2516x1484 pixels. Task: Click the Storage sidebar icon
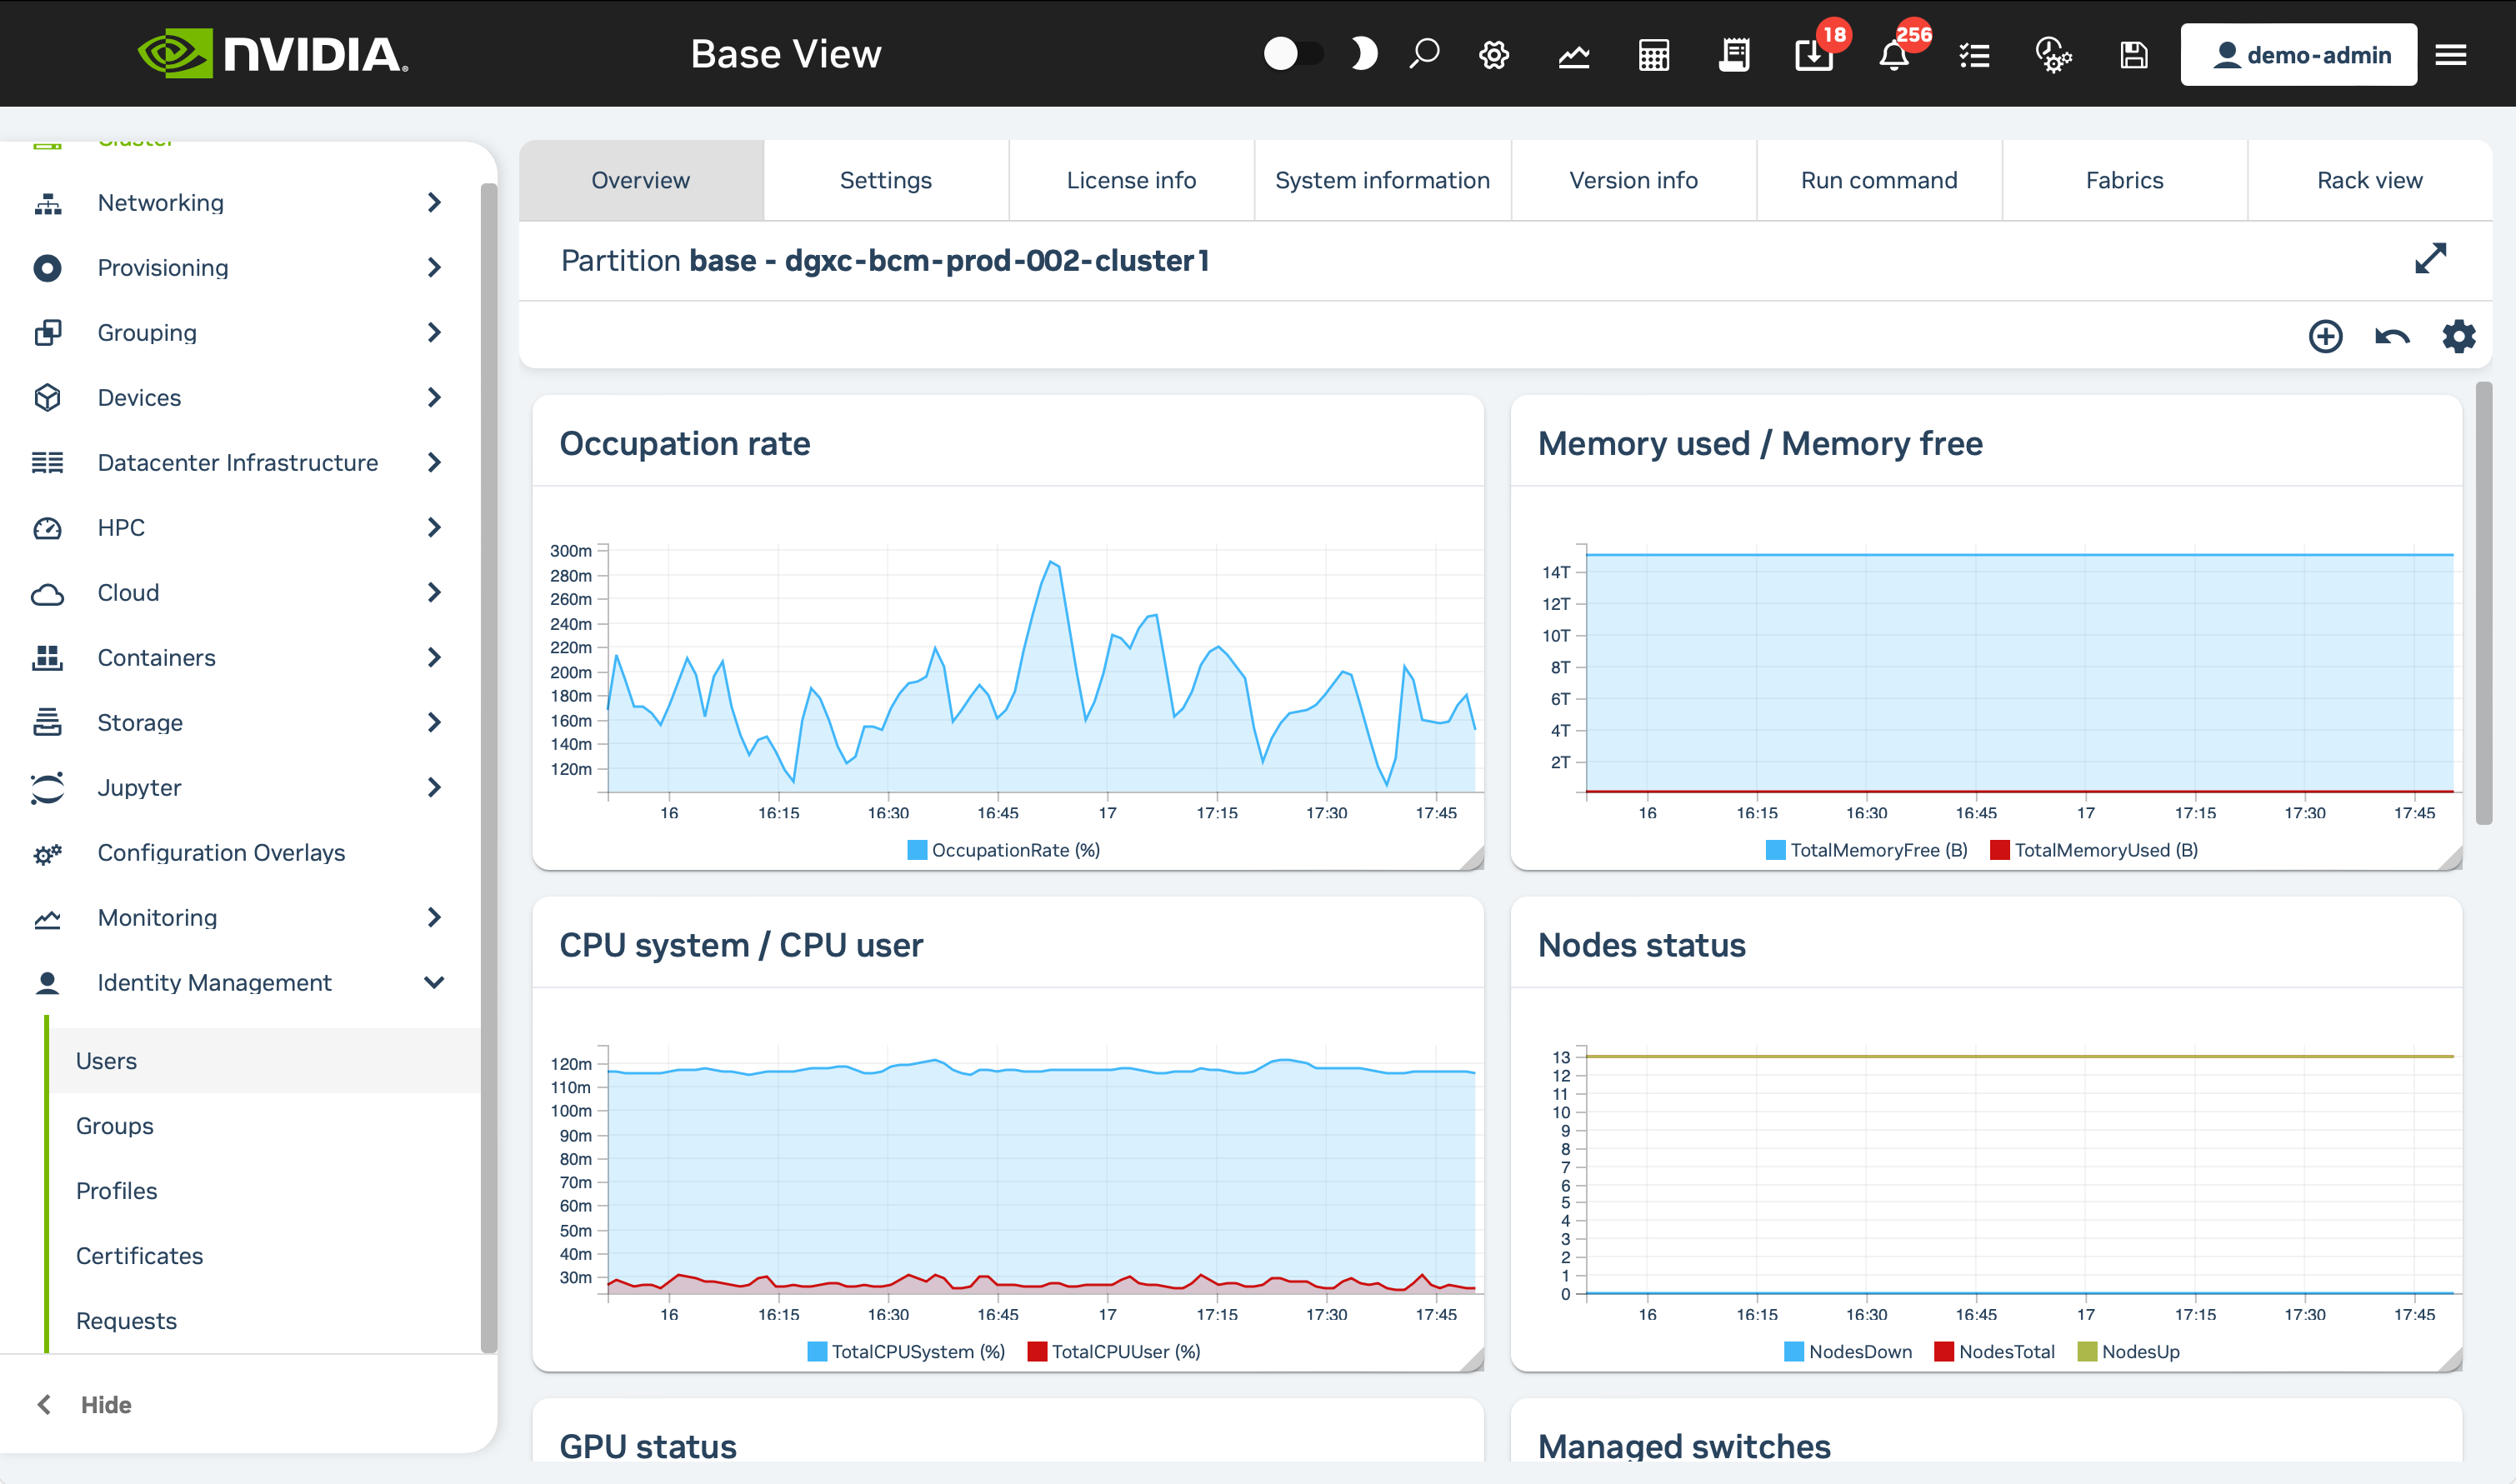pos(48,723)
